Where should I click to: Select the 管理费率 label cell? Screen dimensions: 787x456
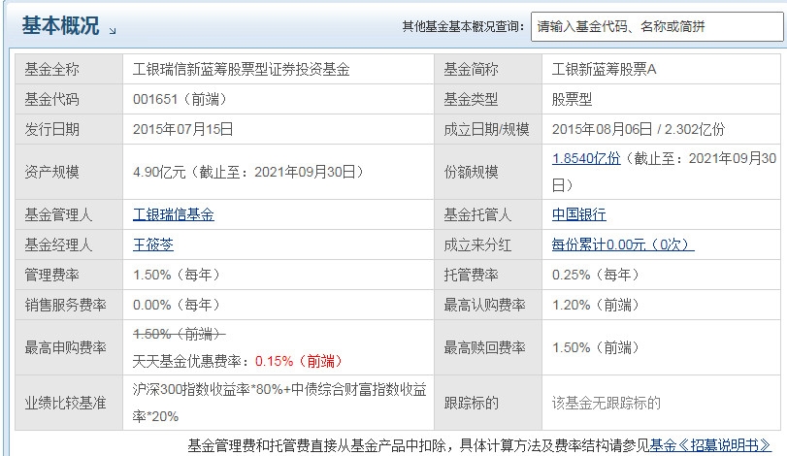tap(69, 275)
